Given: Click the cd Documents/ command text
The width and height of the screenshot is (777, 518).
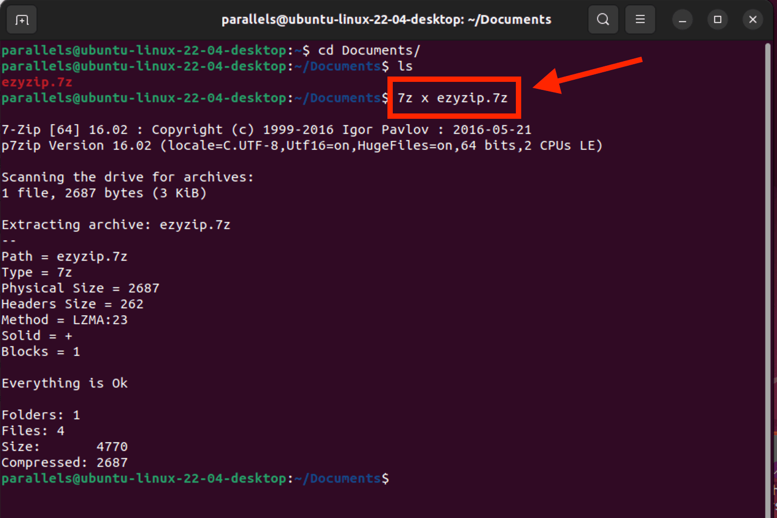Looking at the screenshot, I should tap(368, 50).
